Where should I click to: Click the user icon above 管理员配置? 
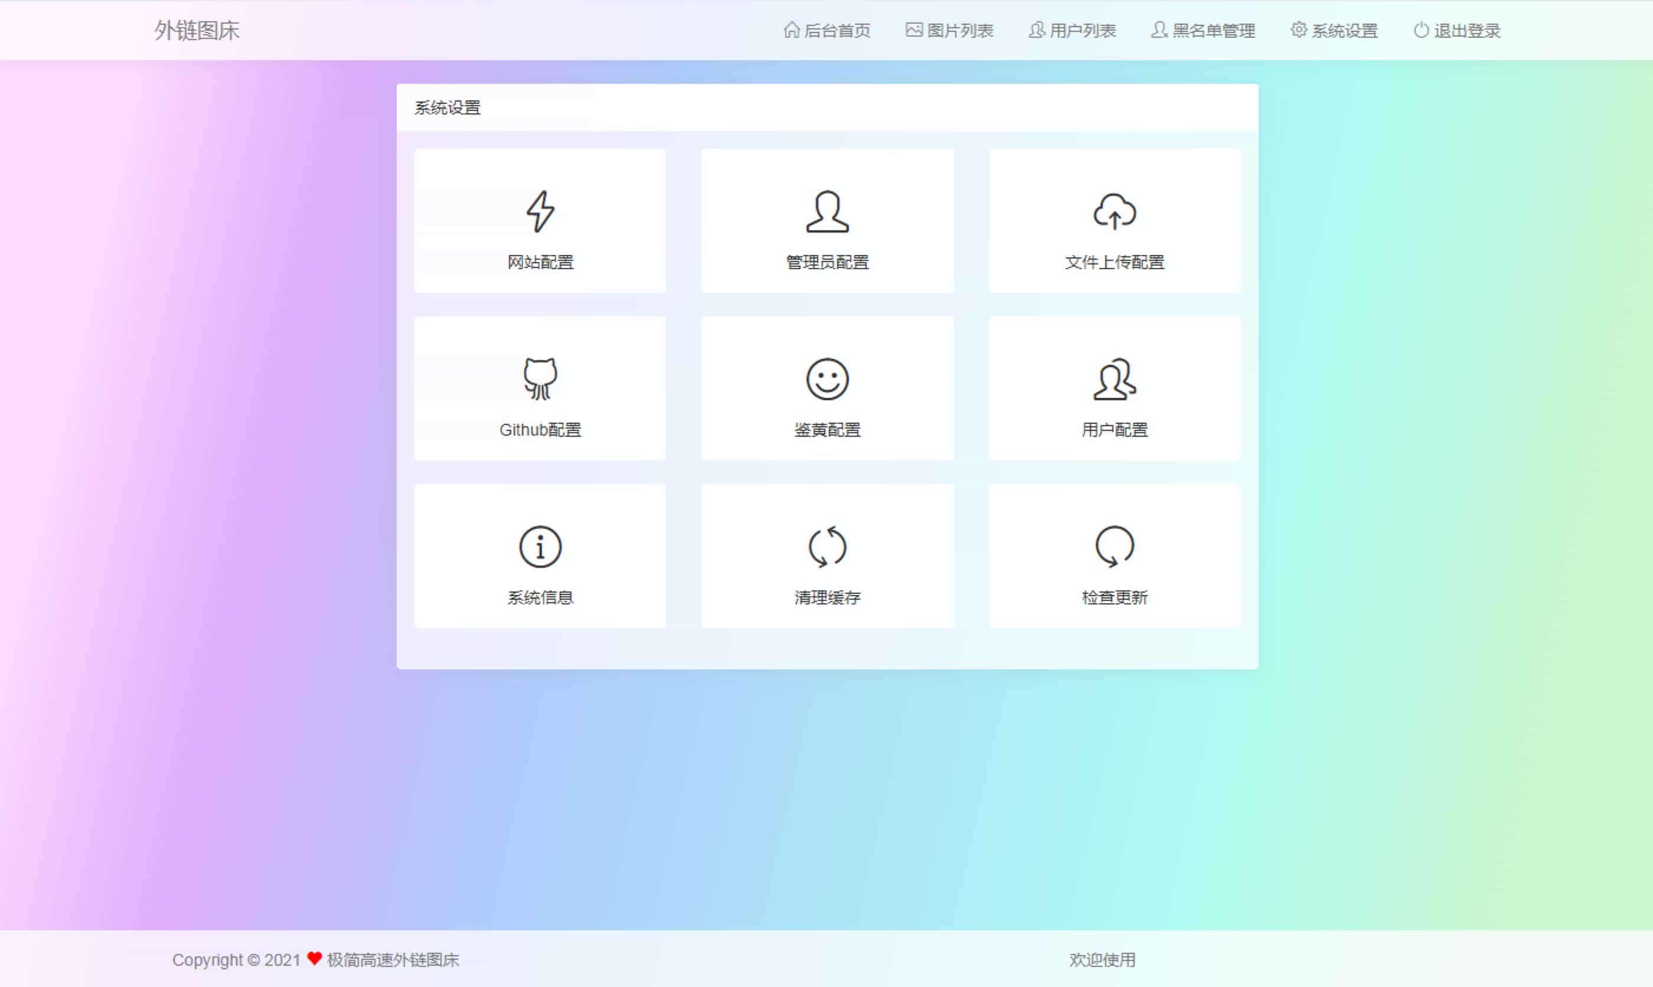(x=827, y=211)
